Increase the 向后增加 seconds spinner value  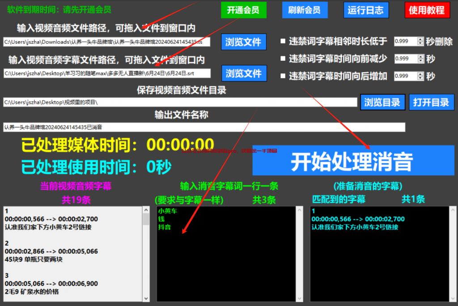coord(420,74)
